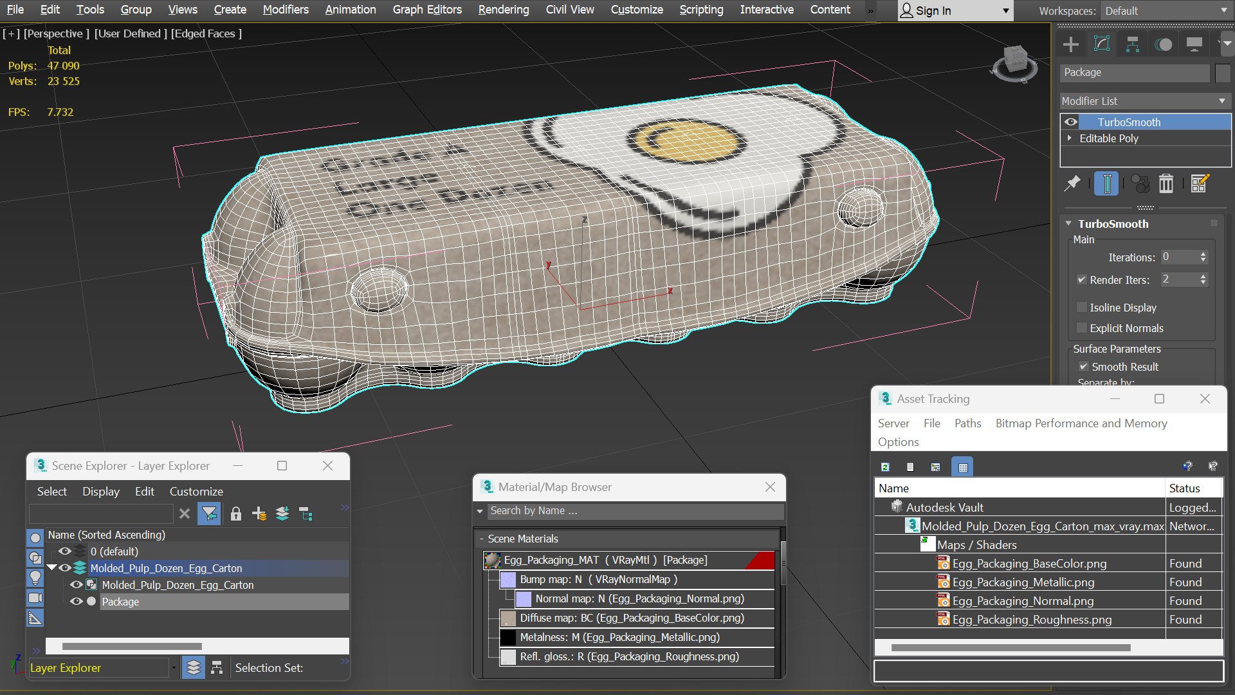Open the Display command panel tab
The height and width of the screenshot is (695, 1235).
click(x=1194, y=44)
